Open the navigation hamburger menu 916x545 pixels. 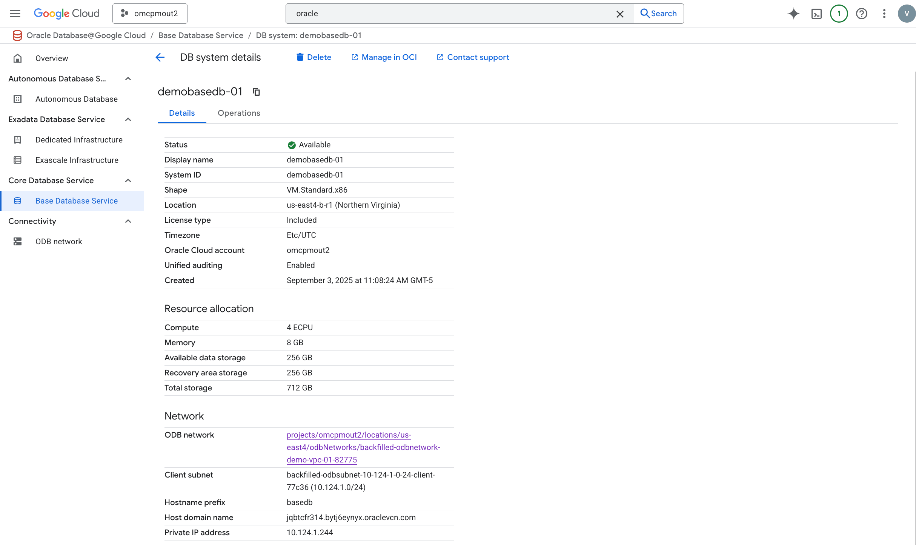pyautogui.click(x=15, y=13)
